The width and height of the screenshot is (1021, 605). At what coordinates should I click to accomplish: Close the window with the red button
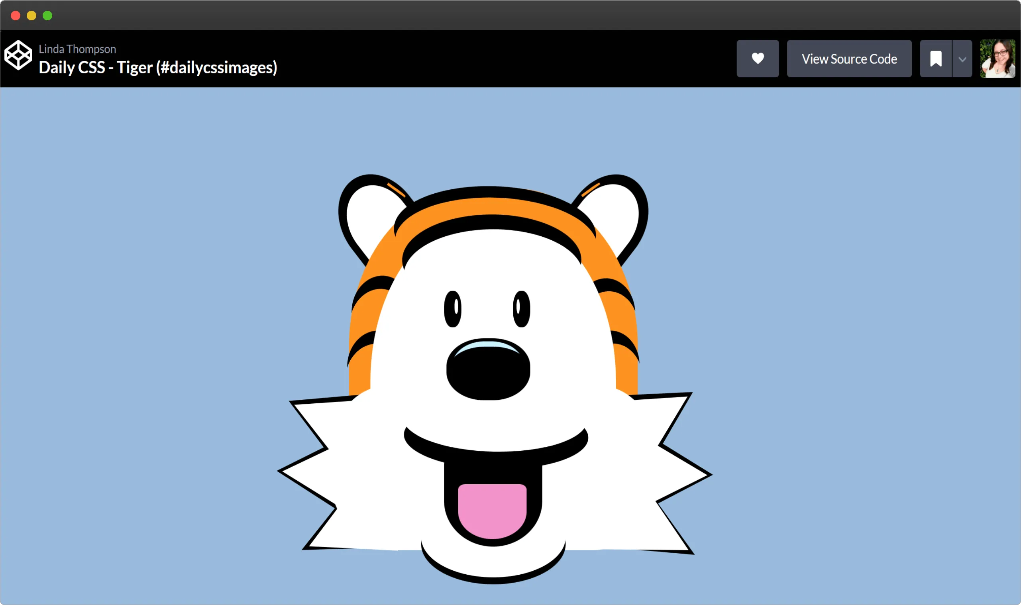[16, 16]
